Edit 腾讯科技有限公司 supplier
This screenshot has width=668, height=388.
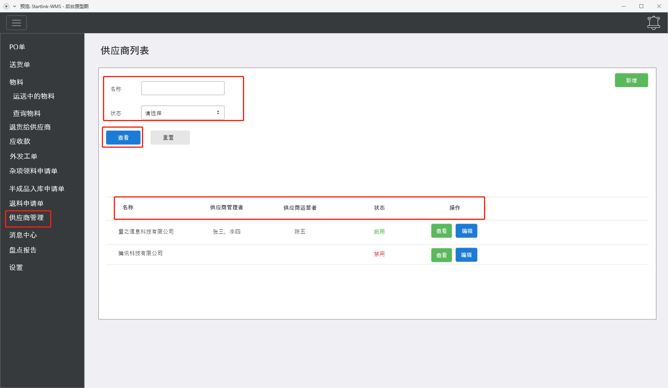pos(467,255)
